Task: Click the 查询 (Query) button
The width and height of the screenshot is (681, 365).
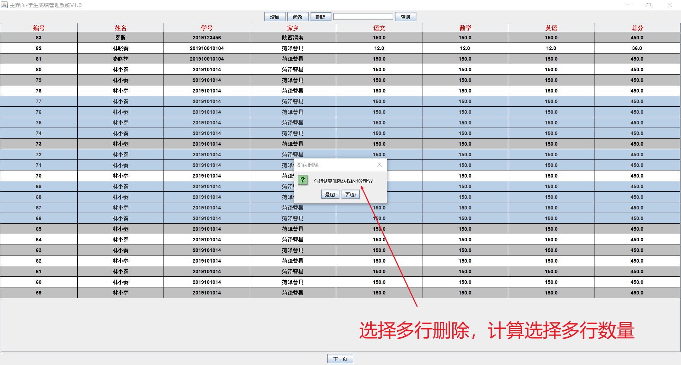Action: pos(405,17)
